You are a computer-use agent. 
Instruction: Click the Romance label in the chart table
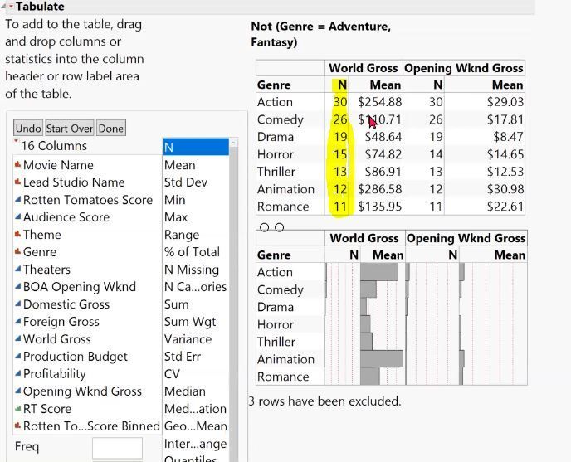click(283, 377)
